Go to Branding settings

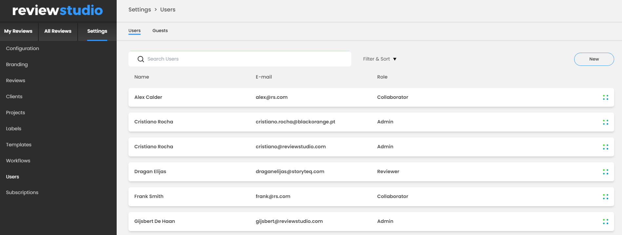[17, 64]
